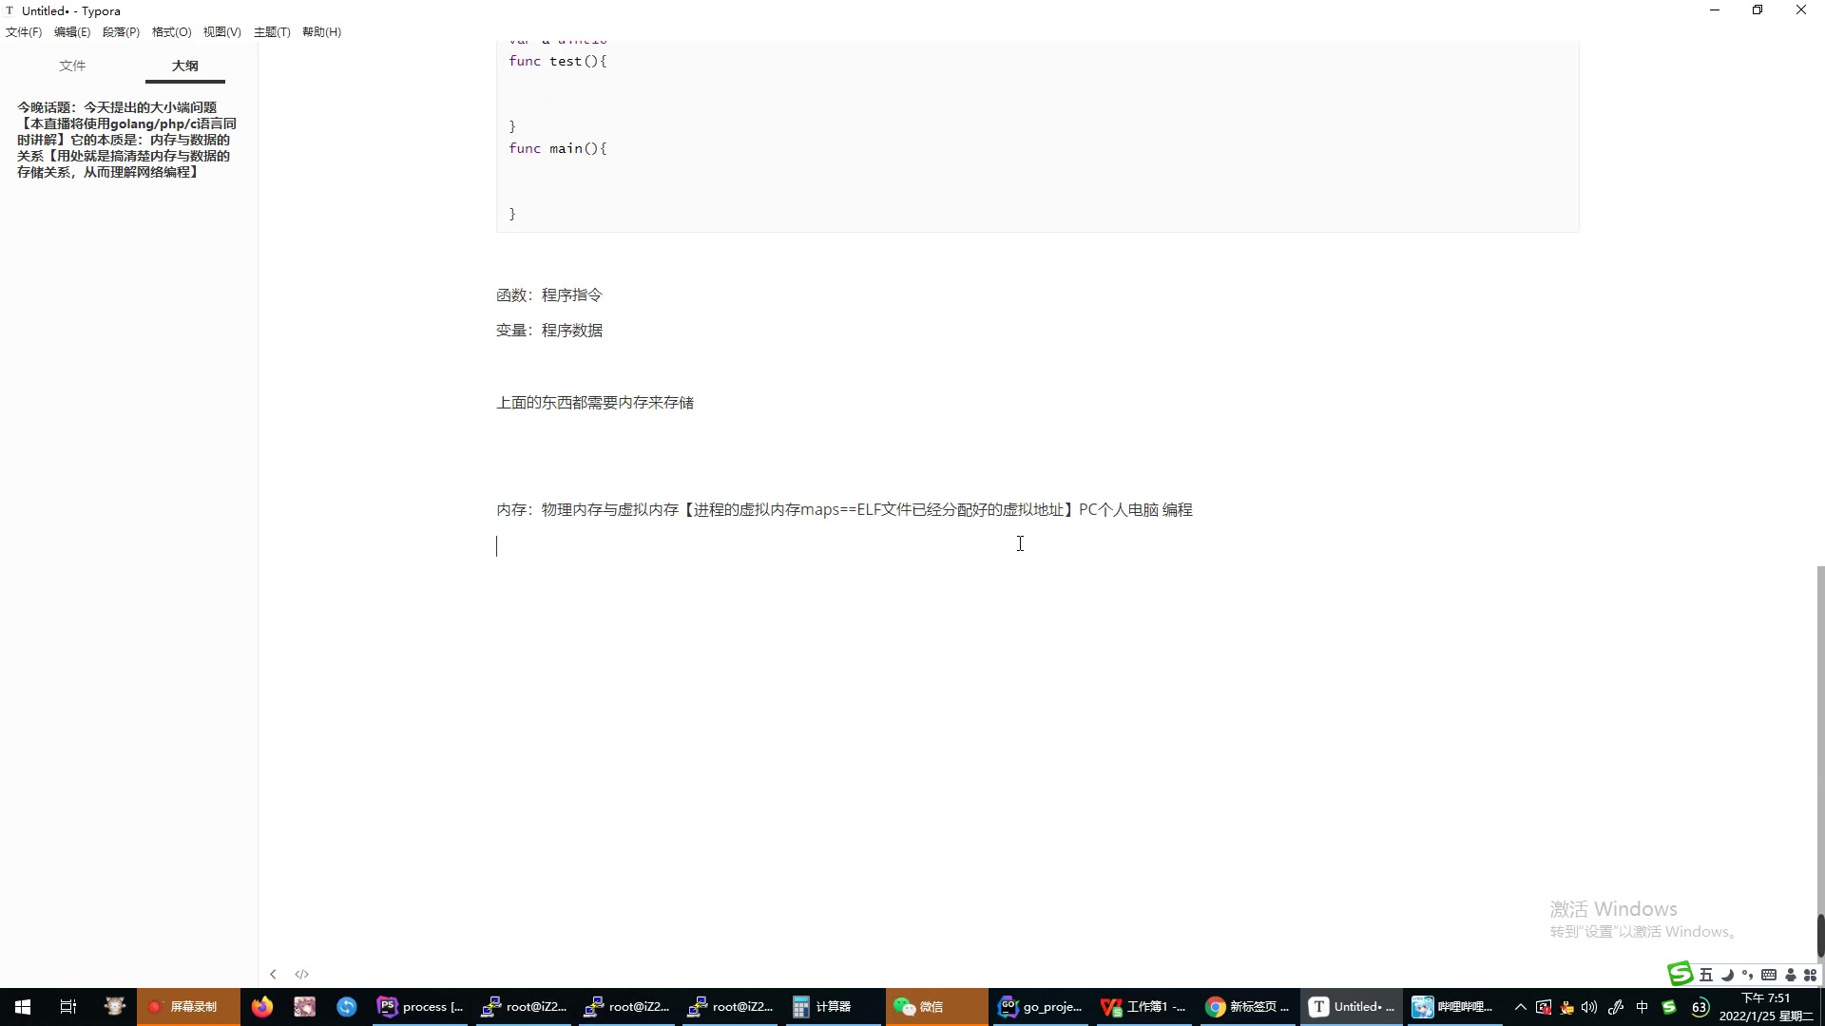Switch to 计算器 calculator
This screenshot has width=1825, height=1026.
[834, 1007]
